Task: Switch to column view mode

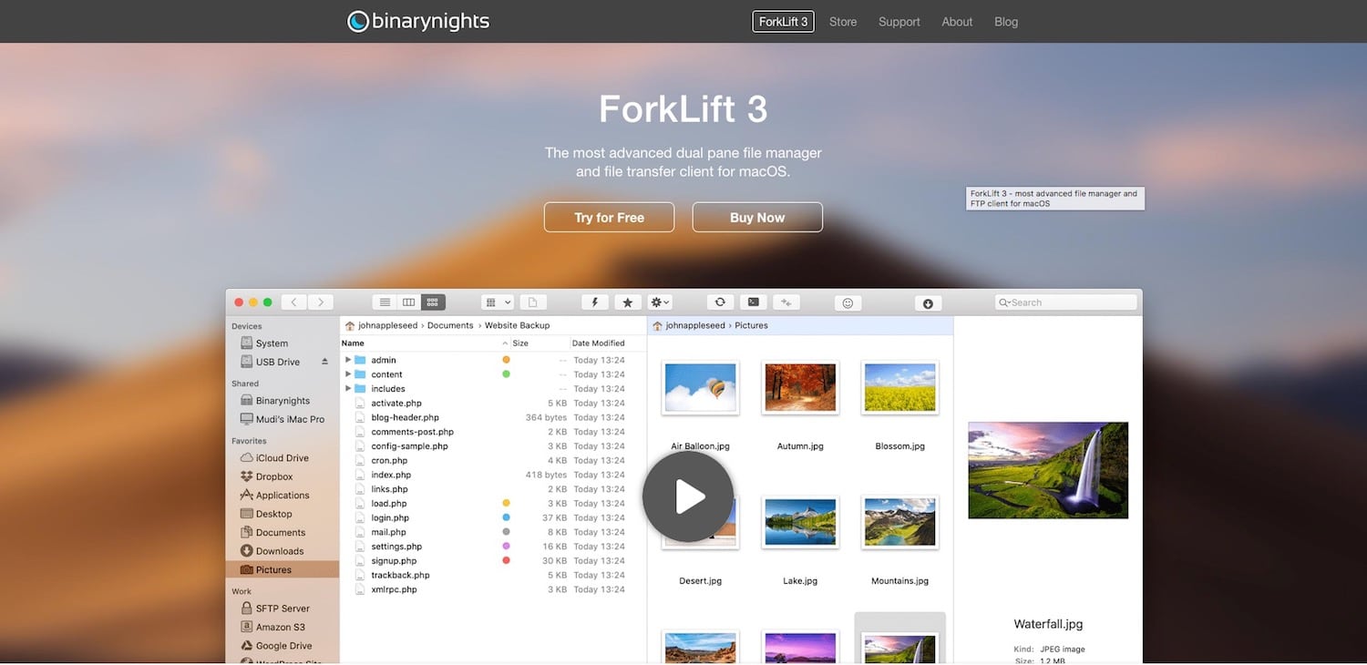Action: (x=409, y=302)
